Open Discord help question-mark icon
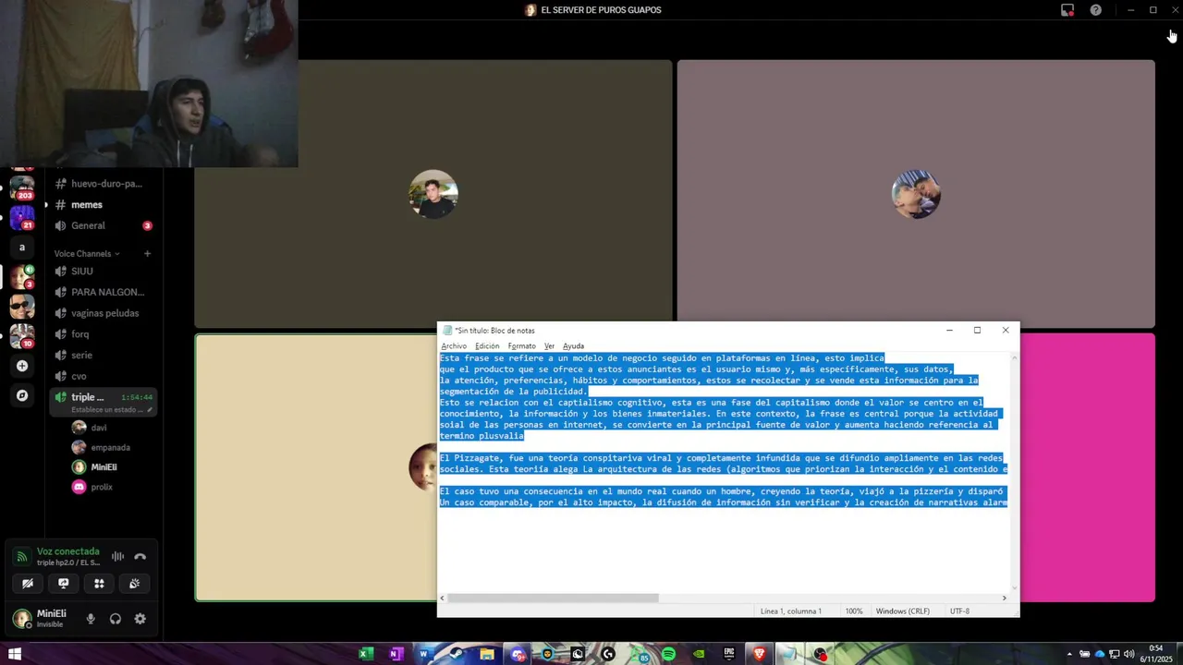 coord(1095,10)
